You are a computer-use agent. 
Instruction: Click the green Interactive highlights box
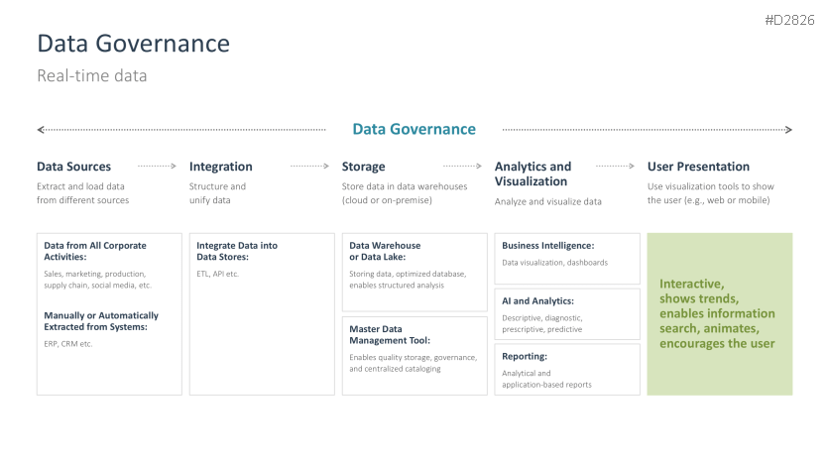(719, 313)
